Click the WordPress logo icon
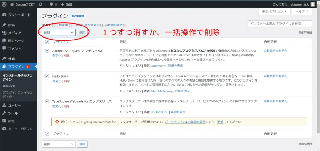This screenshot has height=151, width=320. [x=4, y=4]
